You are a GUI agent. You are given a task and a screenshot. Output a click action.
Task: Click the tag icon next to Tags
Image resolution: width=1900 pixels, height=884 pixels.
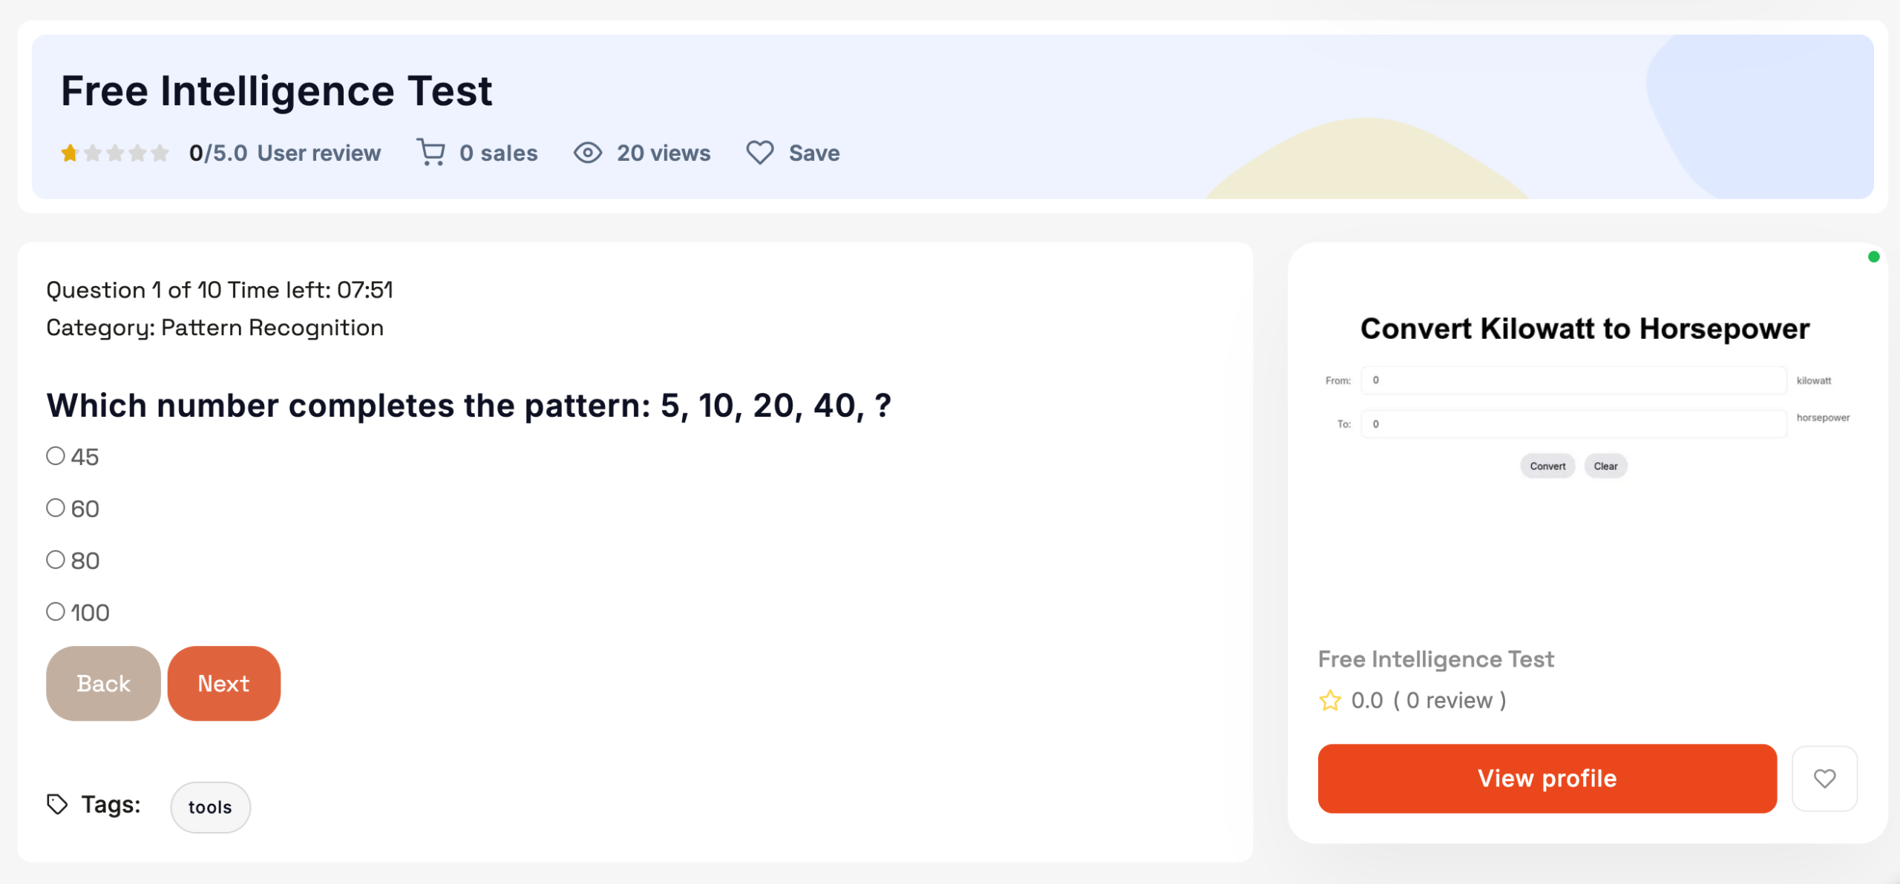coord(57,804)
